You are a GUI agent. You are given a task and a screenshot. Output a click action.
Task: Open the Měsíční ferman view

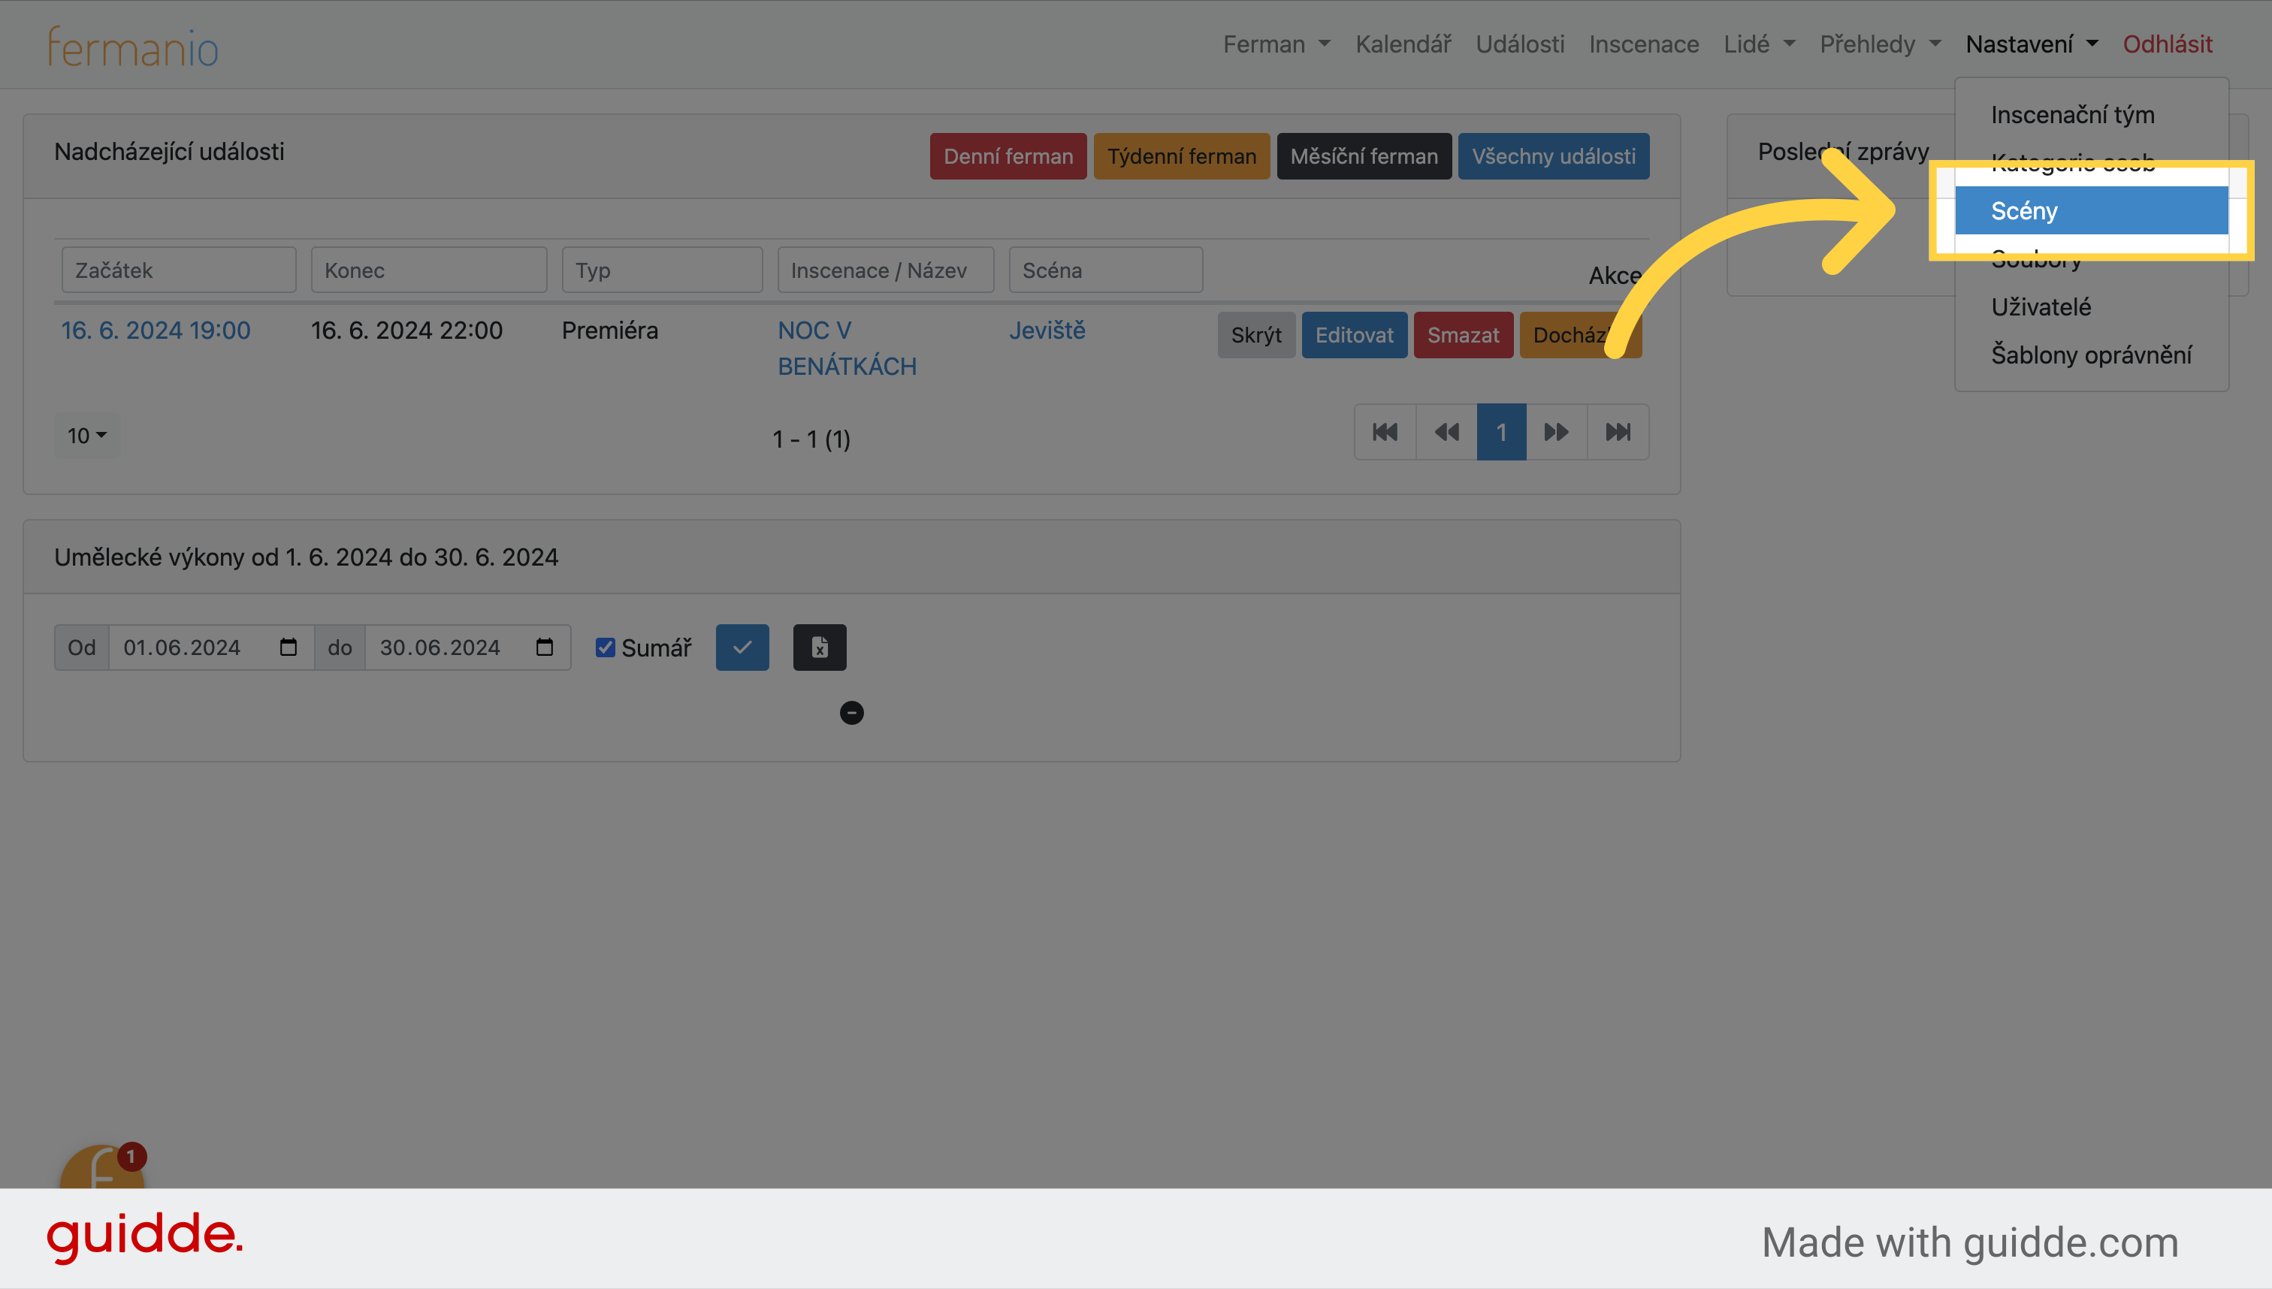coord(1364,157)
